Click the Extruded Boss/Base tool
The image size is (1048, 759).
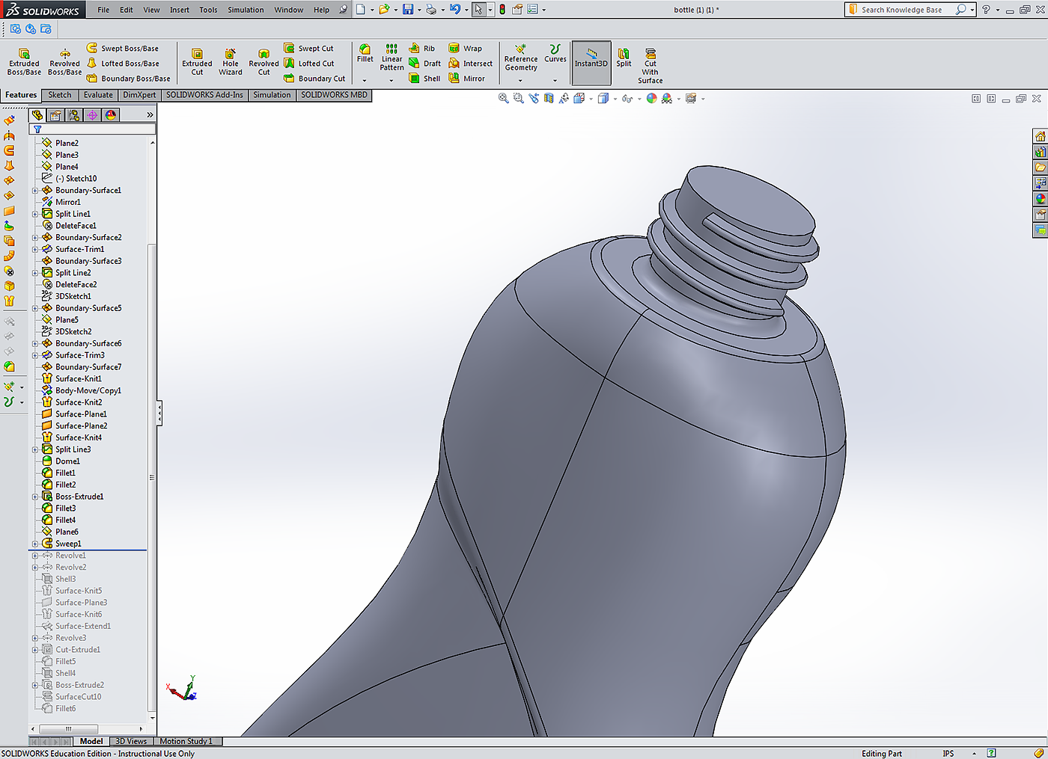point(24,61)
